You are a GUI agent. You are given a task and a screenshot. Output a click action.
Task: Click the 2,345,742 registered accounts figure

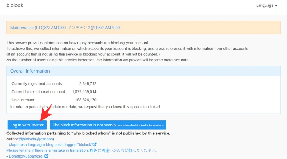click(x=88, y=84)
